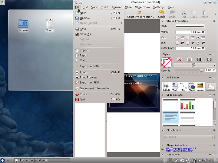Float the Styles docker panel
The image size is (218, 163).
point(210,54)
